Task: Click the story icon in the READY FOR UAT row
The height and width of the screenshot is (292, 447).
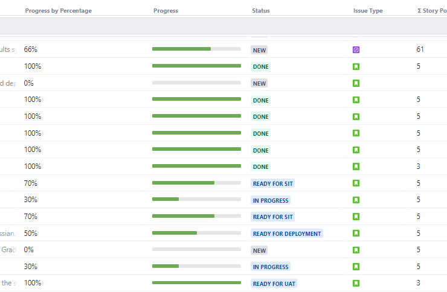Action: coord(356,283)
